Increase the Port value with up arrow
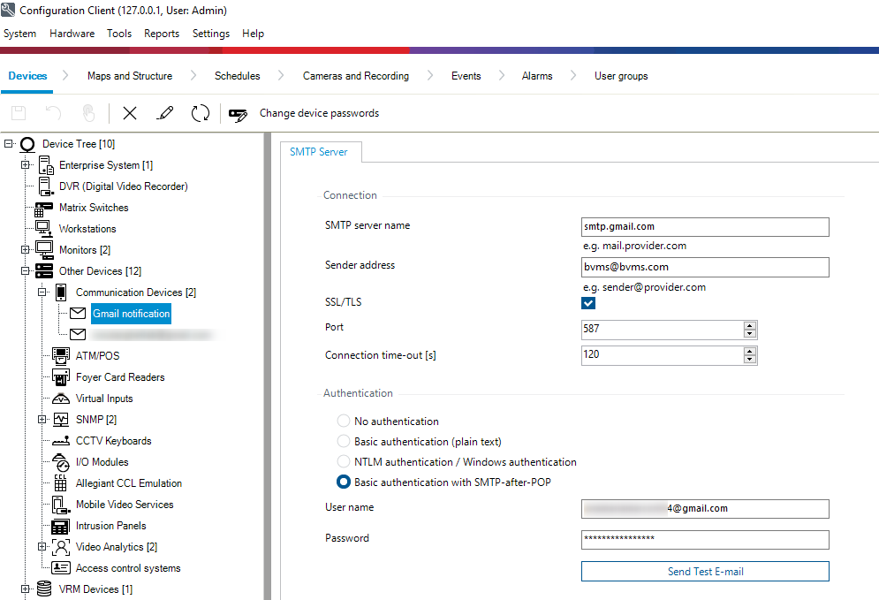The image size is (879, 600). pyautogui.click(x=750, y=325)
